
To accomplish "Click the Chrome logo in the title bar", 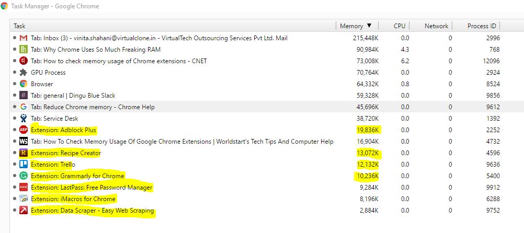I will (4, 6).
